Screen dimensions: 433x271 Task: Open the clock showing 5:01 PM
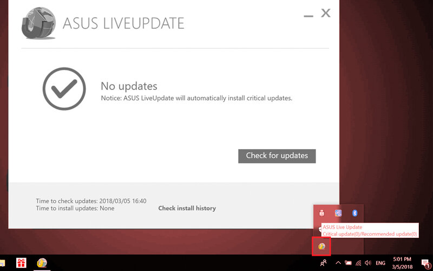pyautogui.click(x=402, y=263)
